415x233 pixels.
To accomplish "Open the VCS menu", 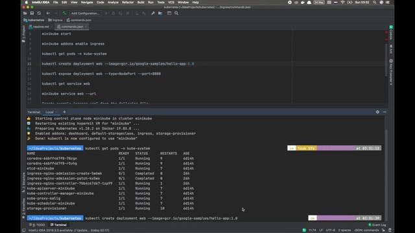I will [171, 3].
